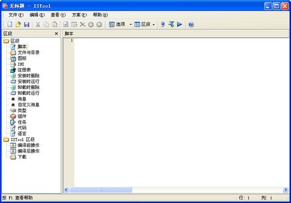
Task: Open the 编辑(E) menu
Action: pyautogui.click(x=37, y=15)
